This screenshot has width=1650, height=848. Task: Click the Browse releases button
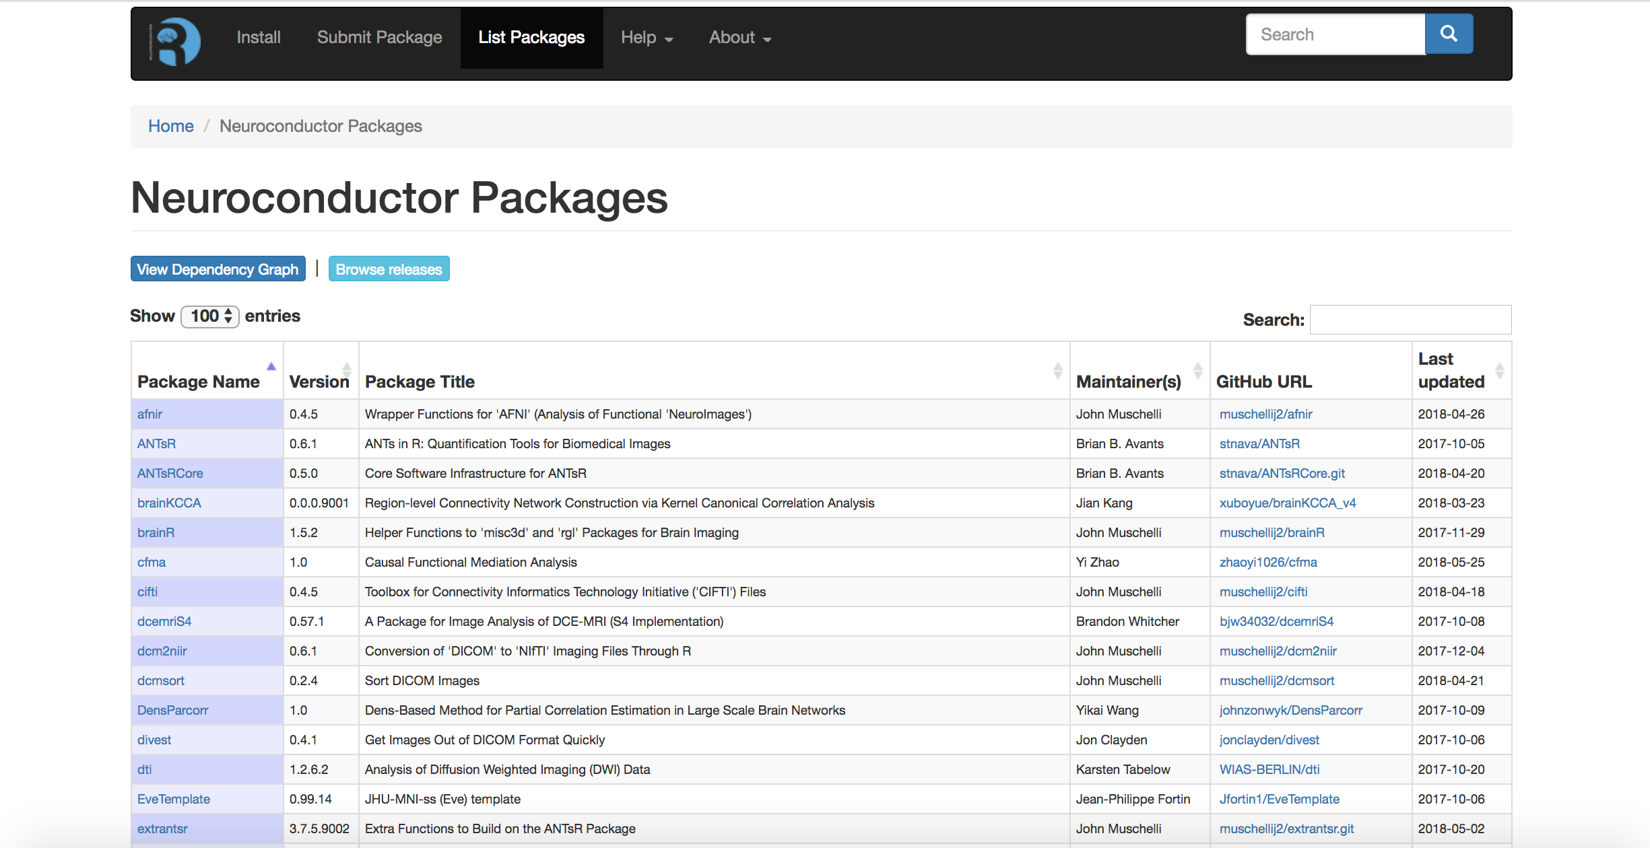click(x=389, y=269)
